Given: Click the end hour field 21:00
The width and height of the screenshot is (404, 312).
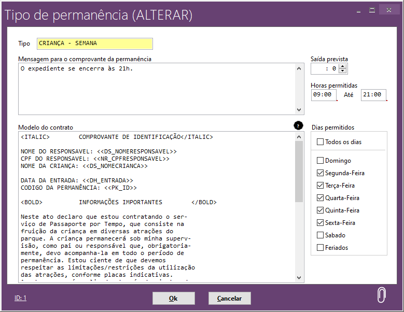Looking at the screenshot, I should 373,95.
